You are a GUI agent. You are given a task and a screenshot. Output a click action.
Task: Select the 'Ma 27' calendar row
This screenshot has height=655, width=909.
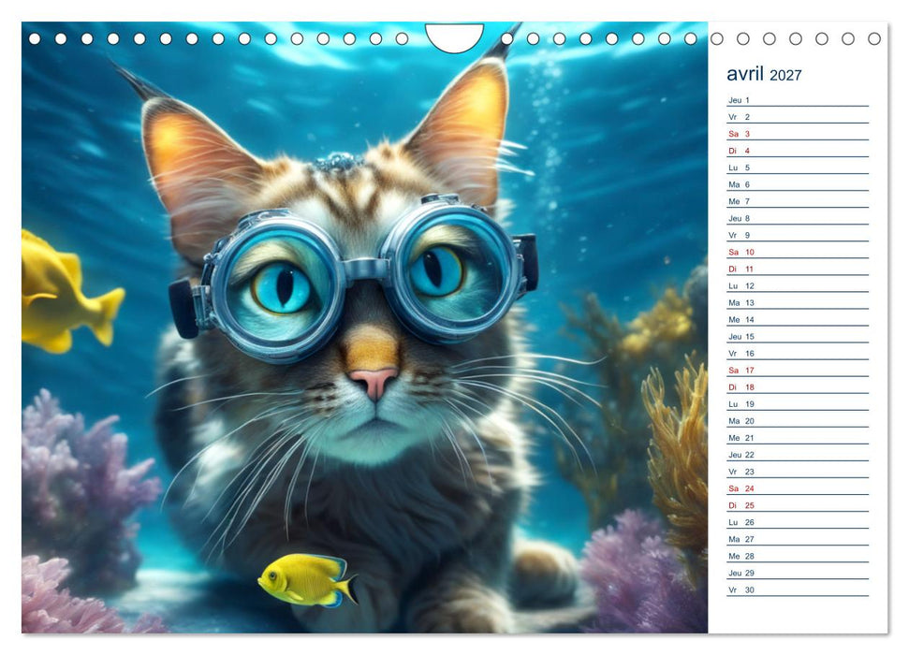pos(797,538)
